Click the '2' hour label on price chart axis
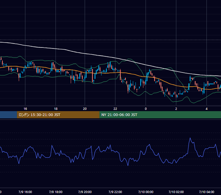The height and width of the screenshot is (195, 221). (176, 109)
